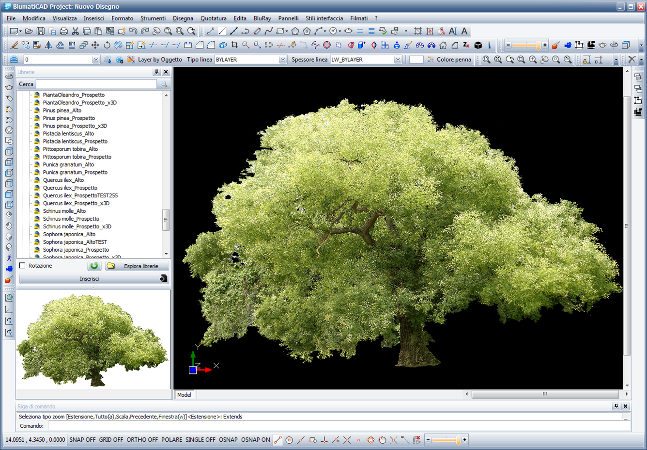
Task: Open the Disegna menu
Action: (x=183, y=18)
